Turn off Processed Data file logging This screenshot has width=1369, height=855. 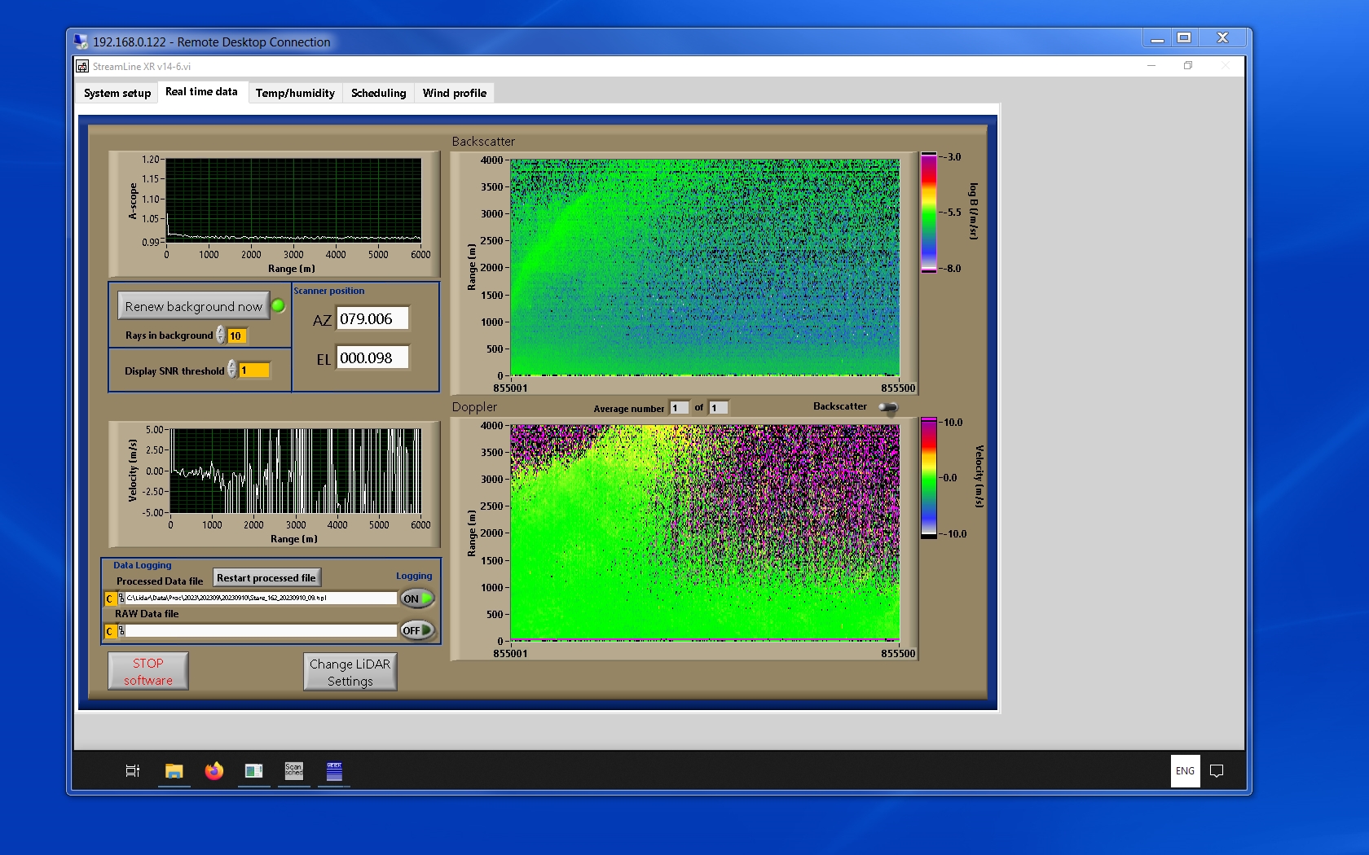(417, 598)
